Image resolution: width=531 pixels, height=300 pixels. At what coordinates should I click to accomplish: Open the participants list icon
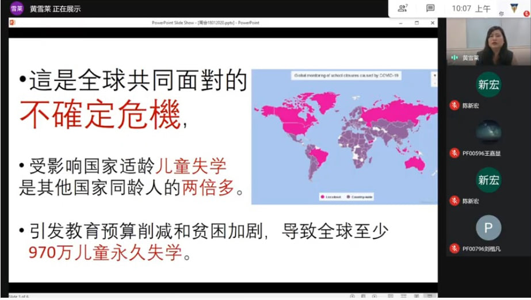click(403, 8)
